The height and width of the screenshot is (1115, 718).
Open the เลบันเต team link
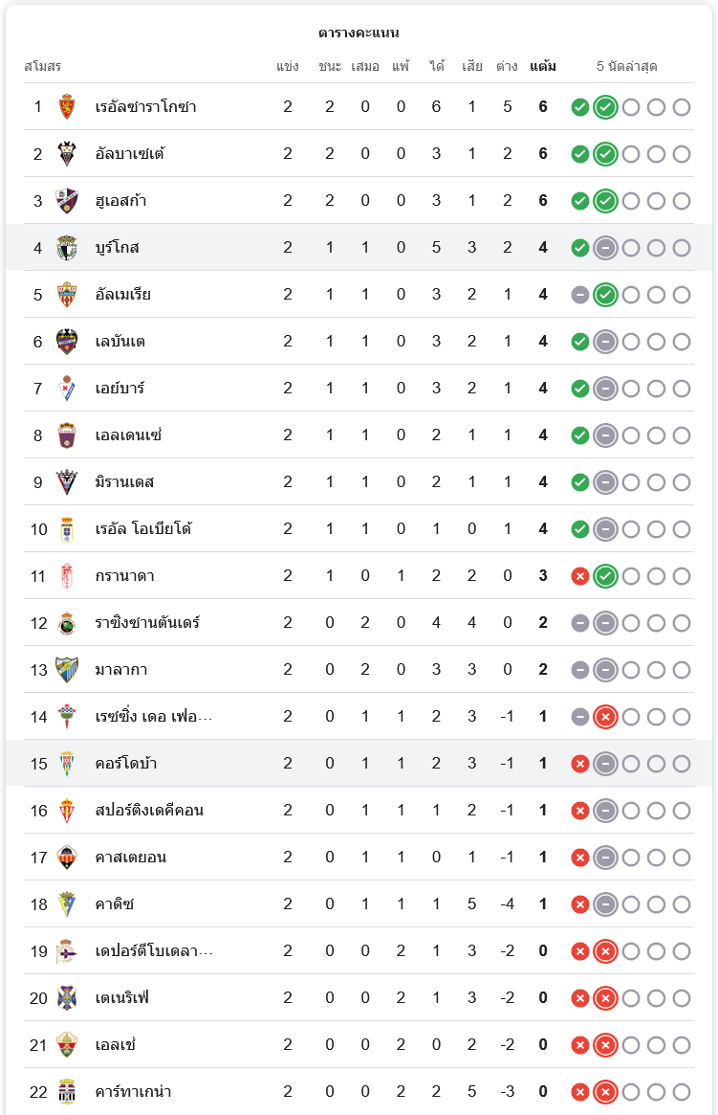(120, 341)
